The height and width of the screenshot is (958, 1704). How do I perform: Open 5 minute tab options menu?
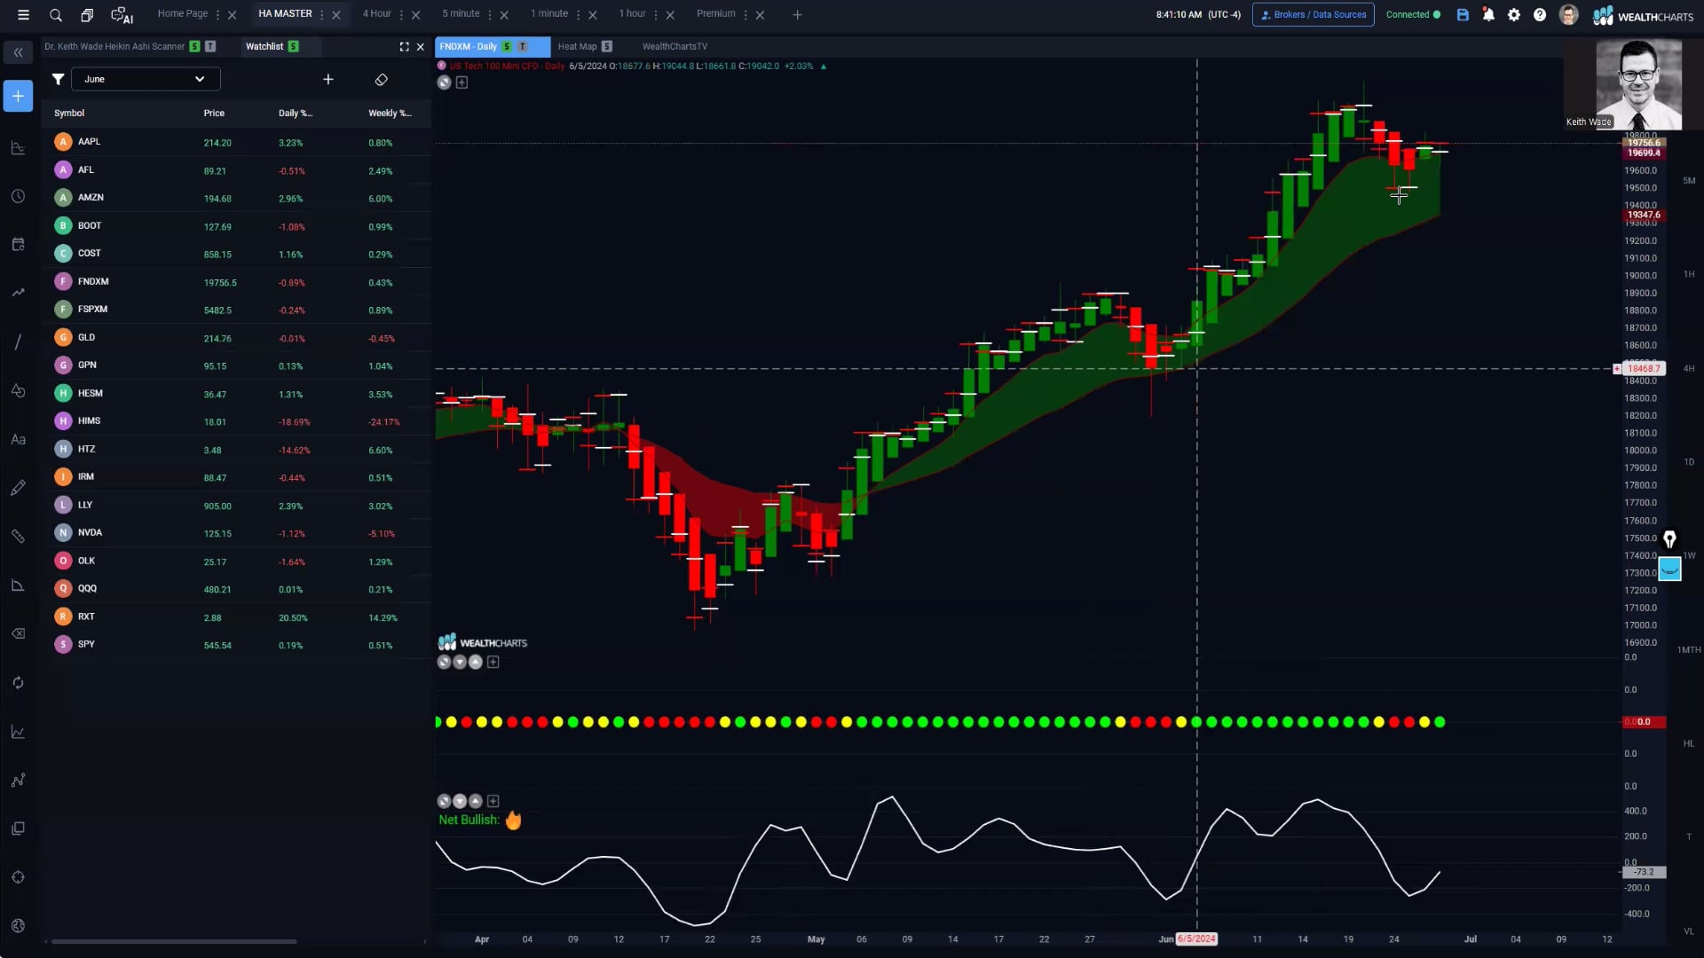[x=490, y=15]
